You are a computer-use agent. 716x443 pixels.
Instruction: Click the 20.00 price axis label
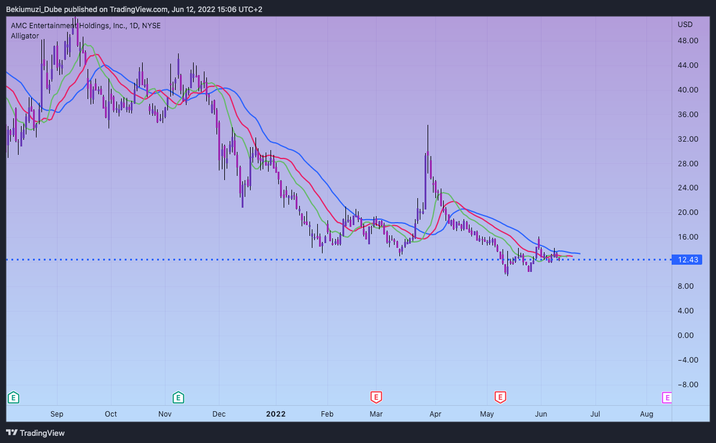pos(688,212)
